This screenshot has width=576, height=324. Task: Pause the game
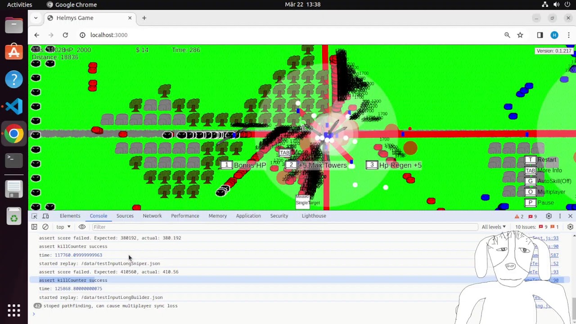pyautogui.click(x=540, y=203)
